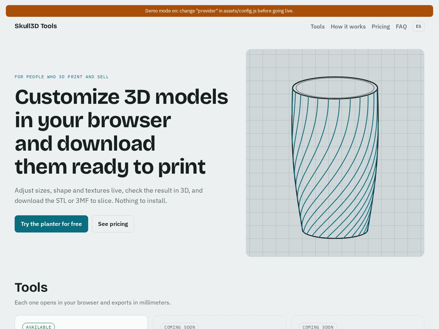The width and height of the screenshot is (439, 329).
Task: Click the Skull3D Tools logo
Action: pyautogui.click(x=36, y=26)
